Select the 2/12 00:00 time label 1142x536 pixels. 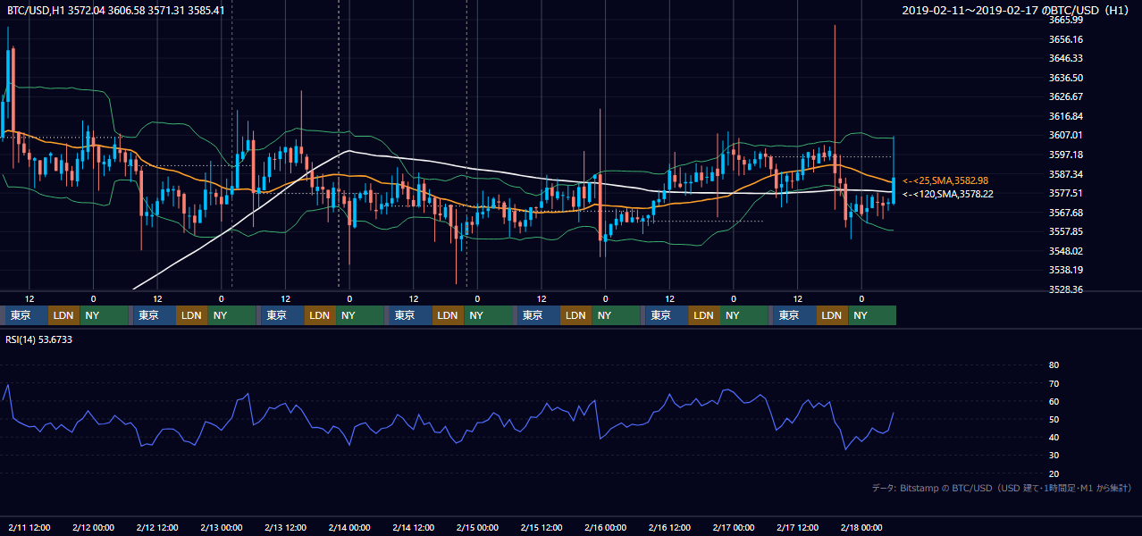pyautogui.click(x=94, y=527)
